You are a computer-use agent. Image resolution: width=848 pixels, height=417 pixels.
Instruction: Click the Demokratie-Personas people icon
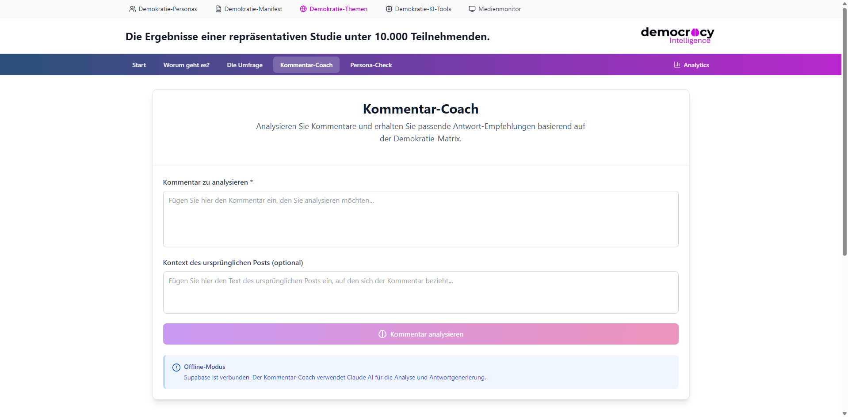132,9
